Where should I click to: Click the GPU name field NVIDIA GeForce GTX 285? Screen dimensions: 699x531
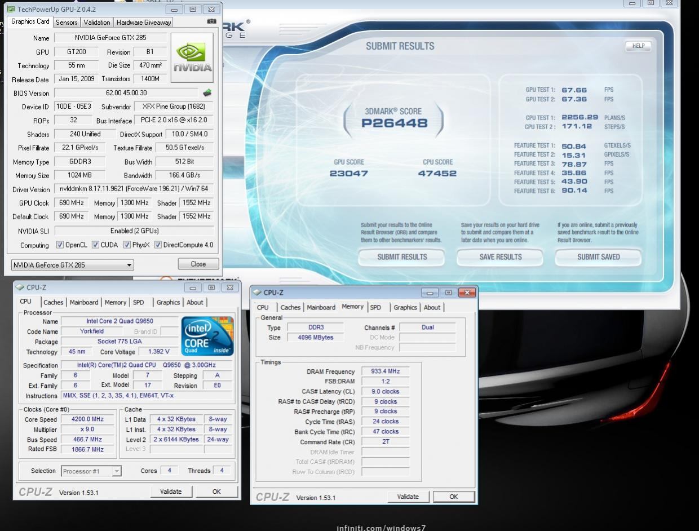tap(110, 38)
